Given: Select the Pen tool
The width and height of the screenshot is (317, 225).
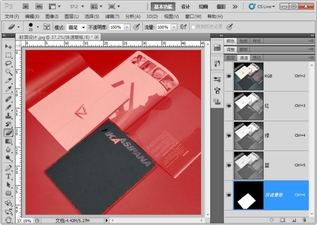Looking at the screenshot, I should [x=9, y=168].
